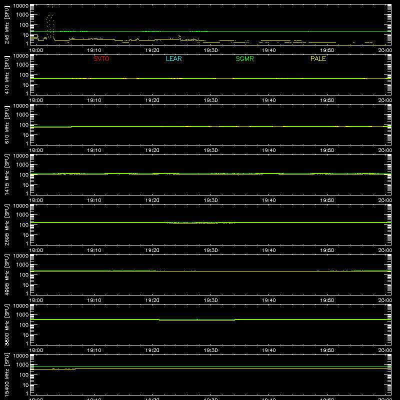The height and width of the screenshot is (400, 400).
Task: Click the cyan LEAR legend label
Action: 173,58
